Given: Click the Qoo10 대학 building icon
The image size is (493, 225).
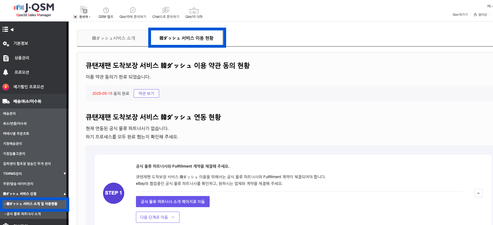Looking at the screenshot, I should click(194, 11).
